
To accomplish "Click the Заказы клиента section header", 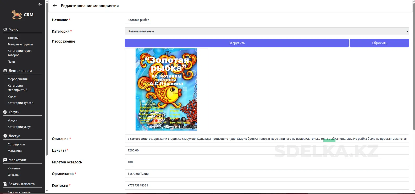I will pyautogui.click(x=21, y=184).
